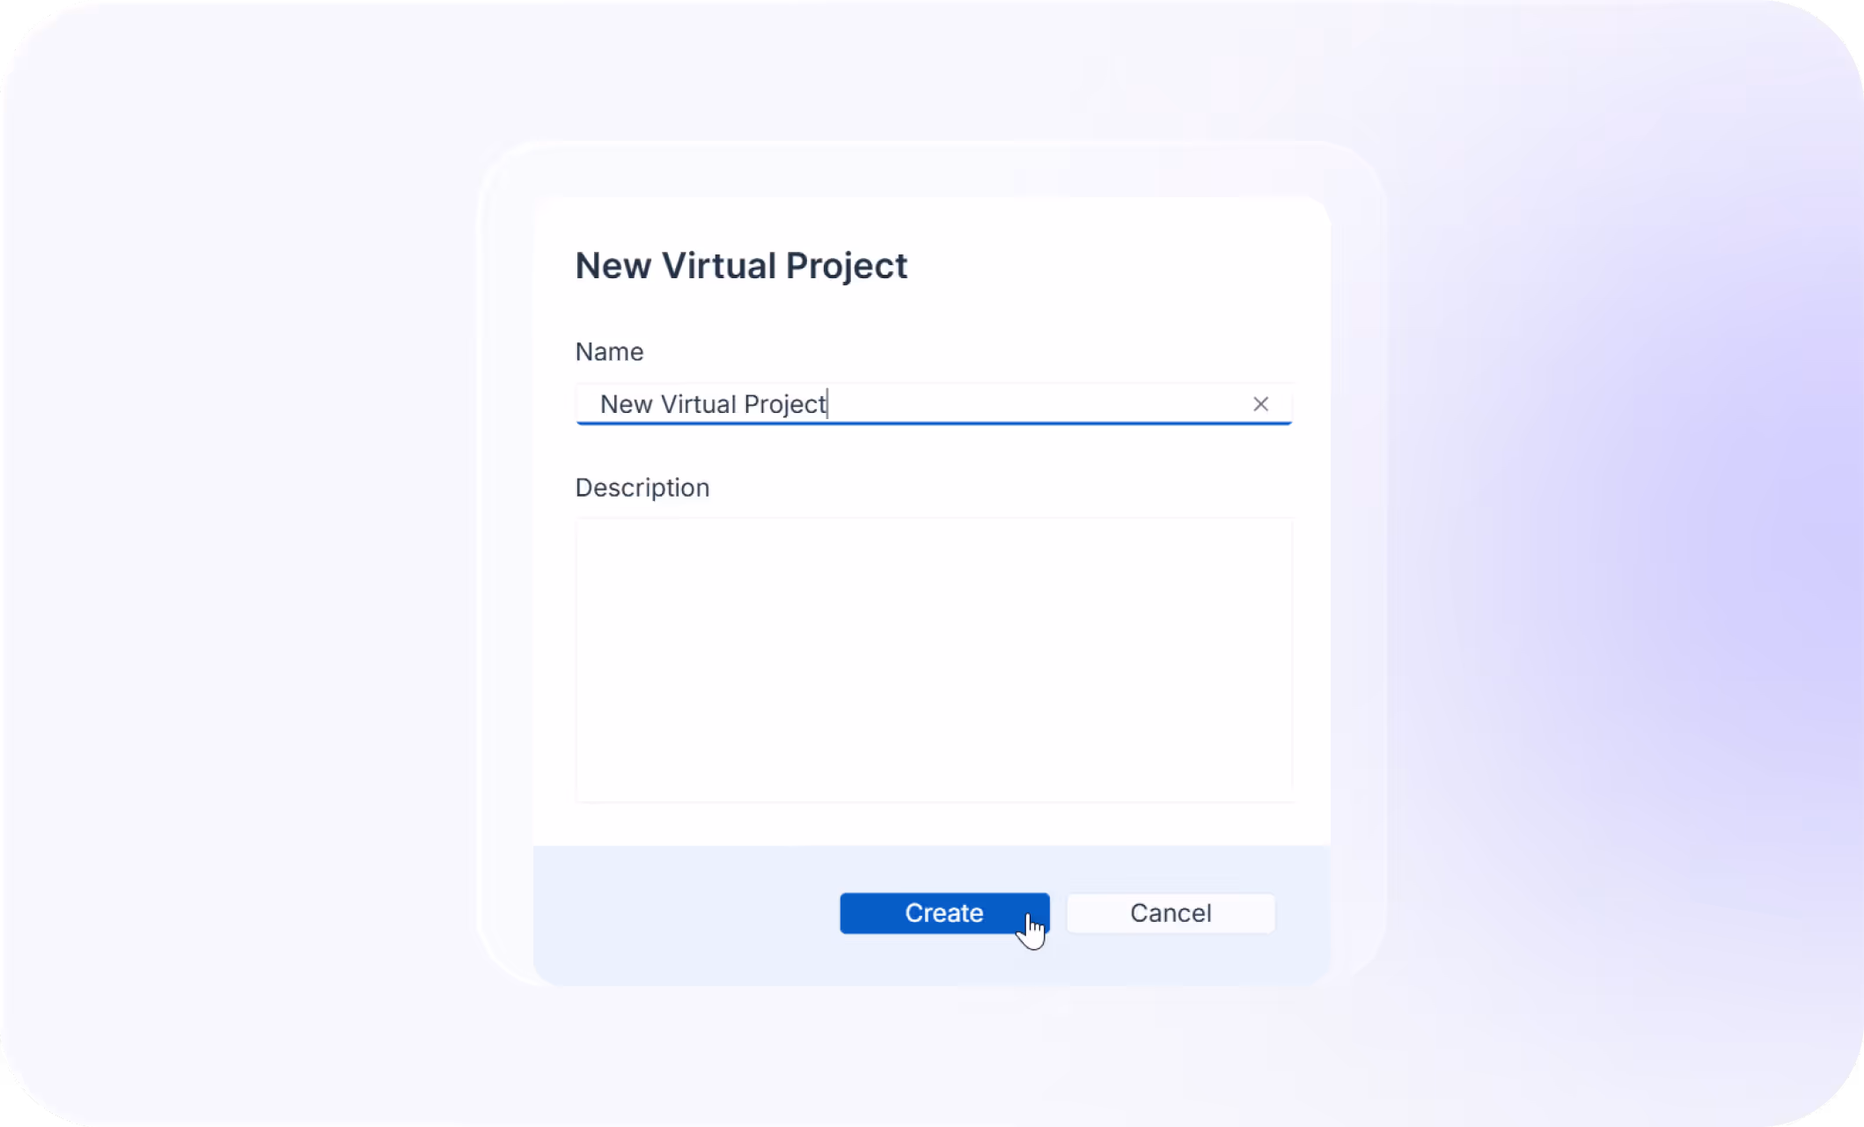This screenshot has width=1864, height=1127.
Task: Cancel the New Virtual Project dialog
Action: (x=1170, y=913)
